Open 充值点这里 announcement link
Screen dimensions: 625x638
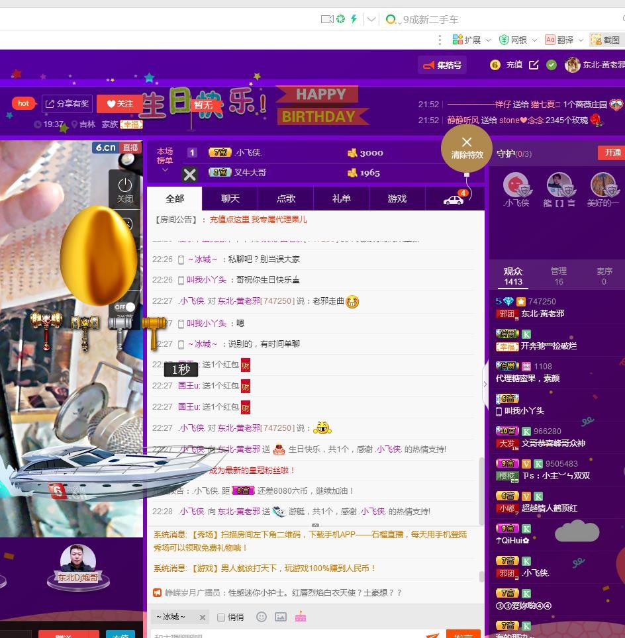[258, 220]
